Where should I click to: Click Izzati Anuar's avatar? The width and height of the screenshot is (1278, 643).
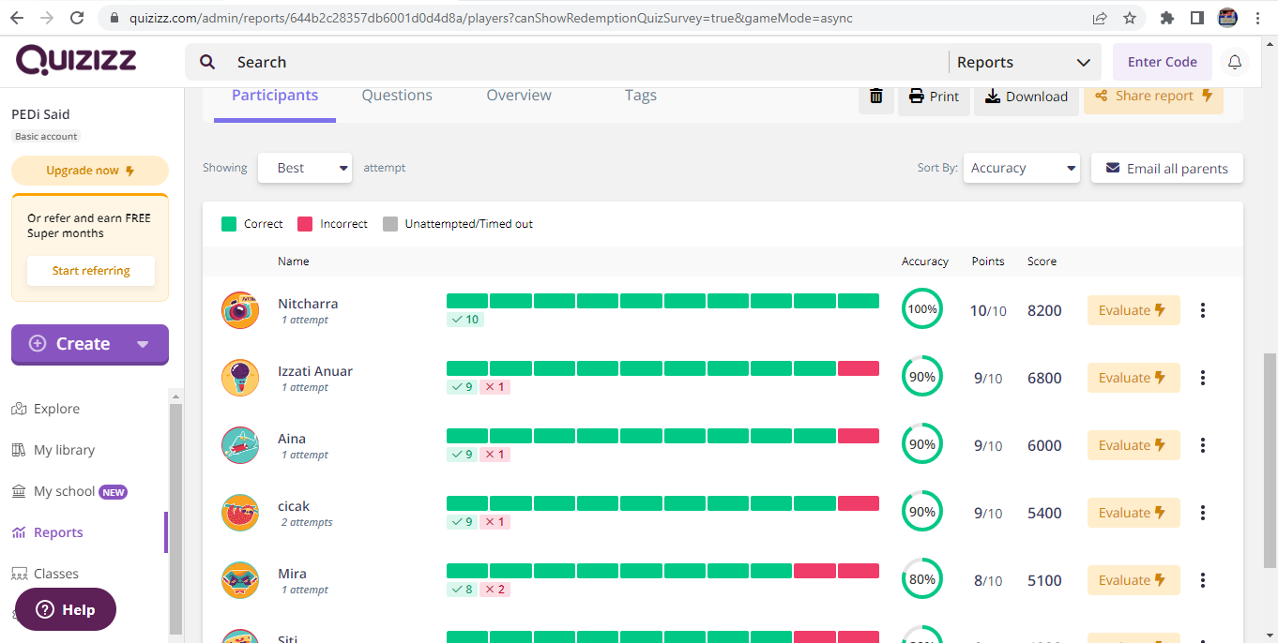click(x=240, y=378)
